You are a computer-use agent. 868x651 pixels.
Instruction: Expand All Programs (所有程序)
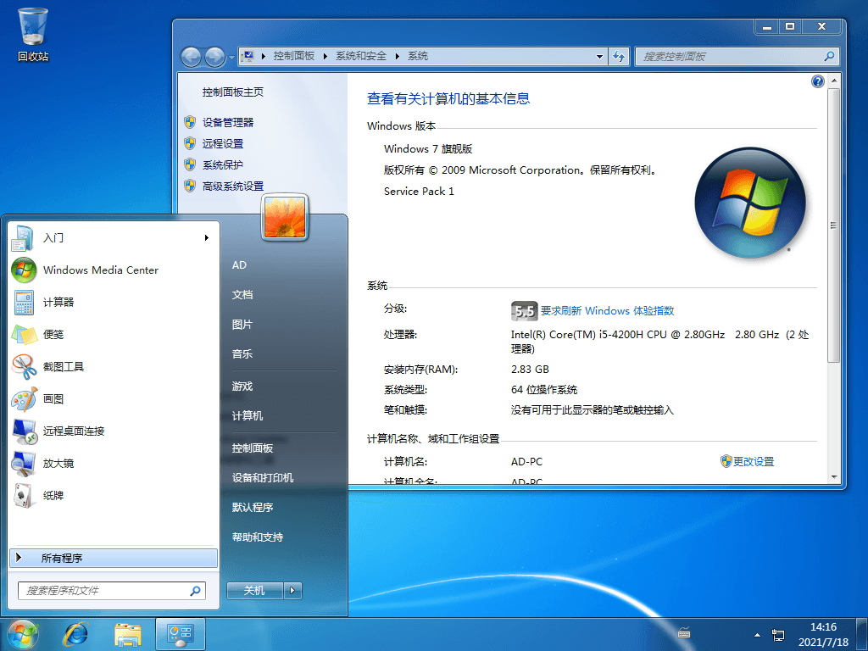pos(114,558)
